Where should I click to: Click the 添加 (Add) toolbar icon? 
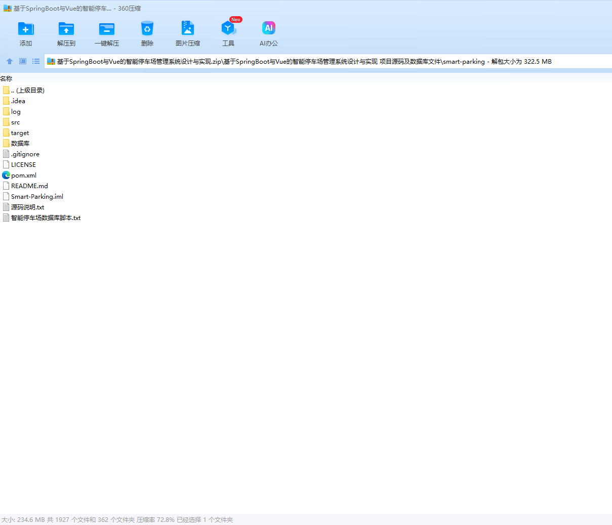click(26, 29)
